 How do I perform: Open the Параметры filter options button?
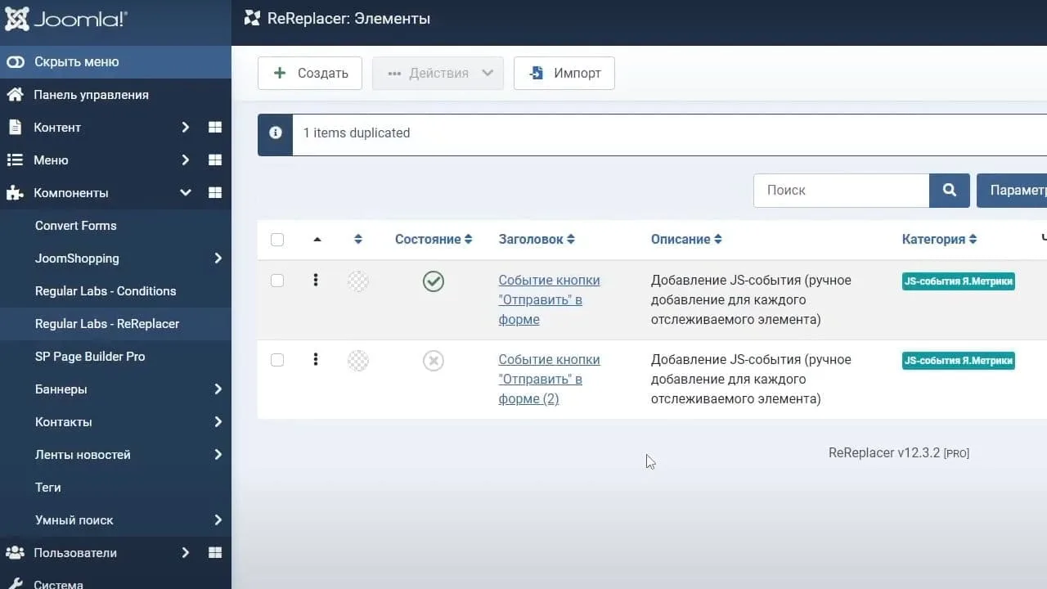(1012, 190)
